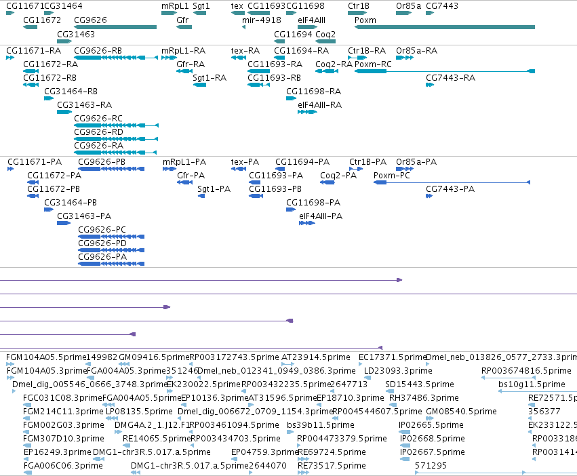Click the mRpL1 gene label
This screenshot has width=577, height=476.
coord(175,6)
